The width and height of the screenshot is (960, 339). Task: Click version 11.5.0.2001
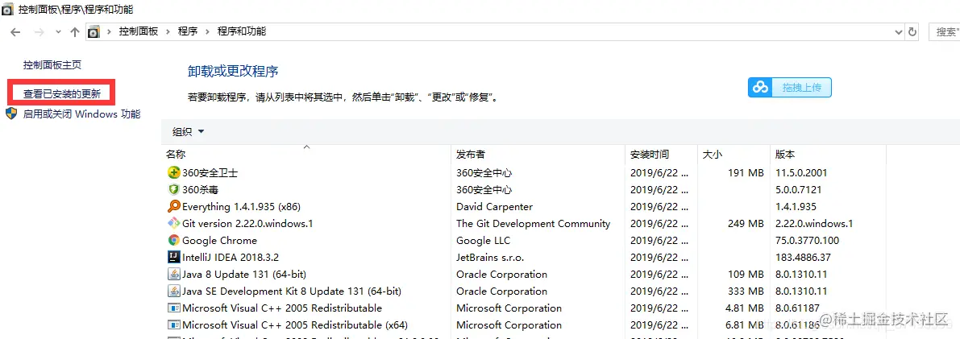coord(801,173)
